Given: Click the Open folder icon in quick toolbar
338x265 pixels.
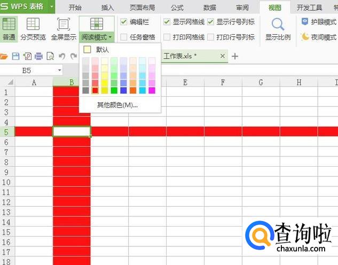Looking at the screenshot, I should pos(4,57).
